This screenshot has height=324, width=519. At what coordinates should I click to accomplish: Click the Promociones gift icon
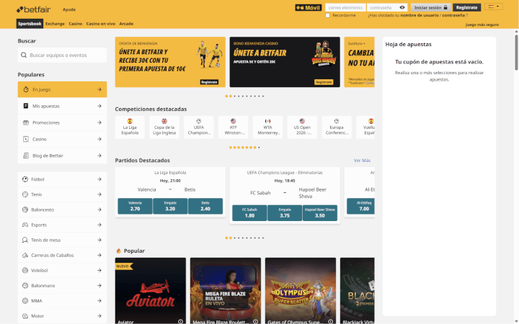point(26,122)
